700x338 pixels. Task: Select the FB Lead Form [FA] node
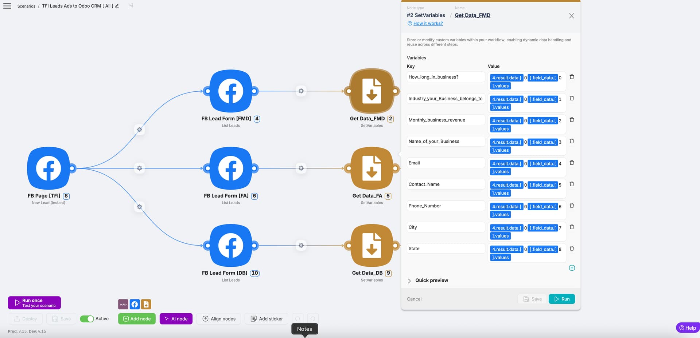(231, 168)
